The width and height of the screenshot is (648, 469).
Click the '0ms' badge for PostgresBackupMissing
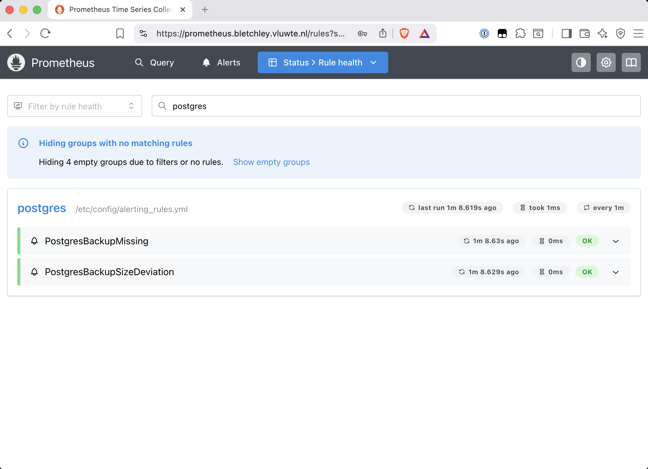[x=551, y=241]
